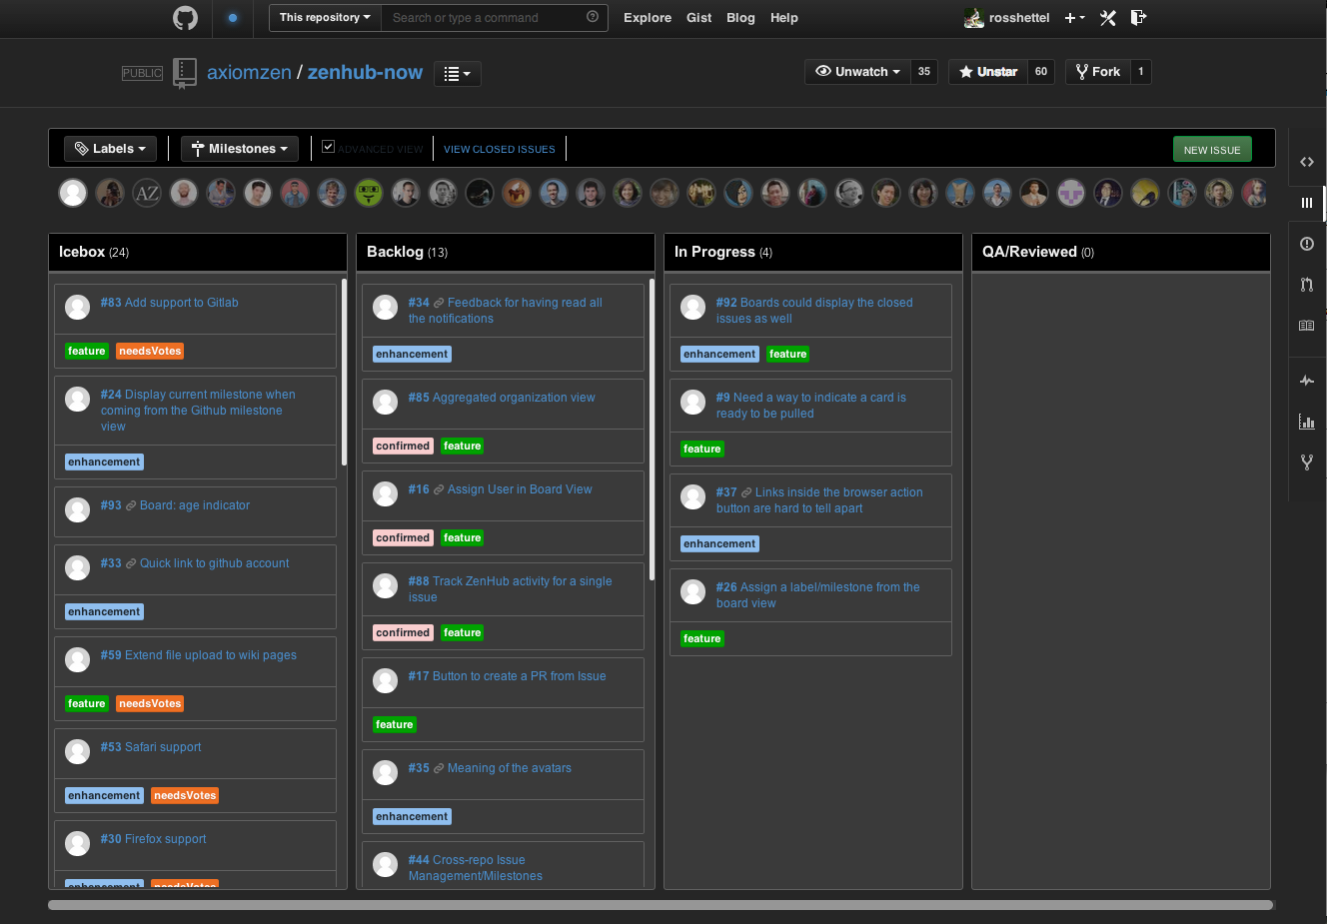
Task: Click the Backlog column vertical scrollbar
Action: 652,430
